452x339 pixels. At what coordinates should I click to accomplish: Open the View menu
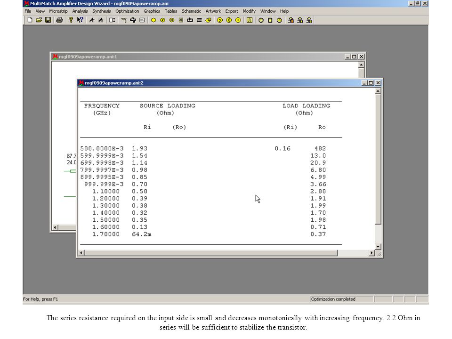coord(40,11)
